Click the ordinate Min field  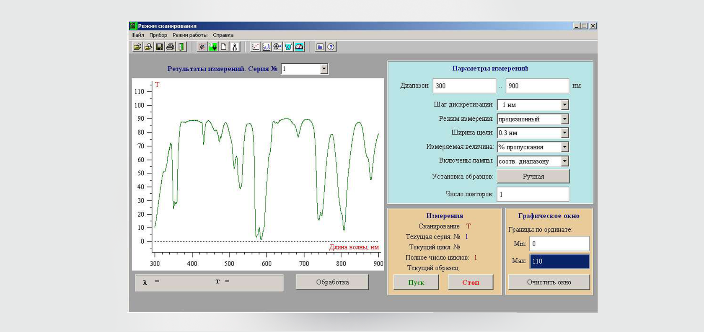559,244
